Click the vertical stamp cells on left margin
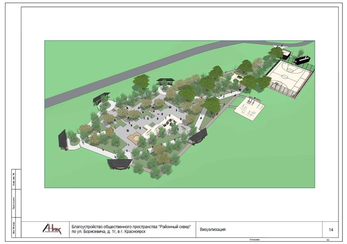347x244 pixels. (x=14, y=204)
